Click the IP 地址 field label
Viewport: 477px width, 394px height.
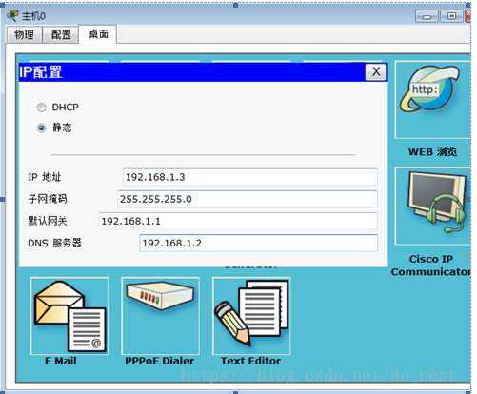pyautogui.click(x=44, y=177)
